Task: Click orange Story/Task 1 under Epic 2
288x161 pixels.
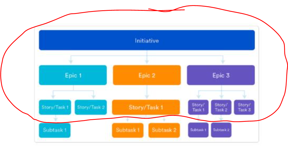Action: pos(146,107)
